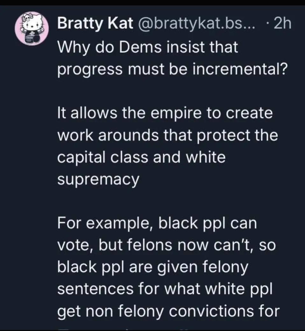Click the black bar above the post
Image resolution: width=305 pixels, height=331 pixels.
click(152, 3)
